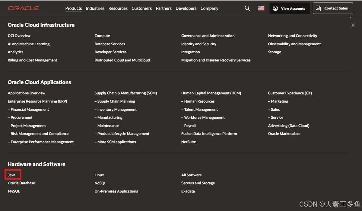Open Observability and Management link
This screenshot has width=362, height=211.
coord(294,44)
